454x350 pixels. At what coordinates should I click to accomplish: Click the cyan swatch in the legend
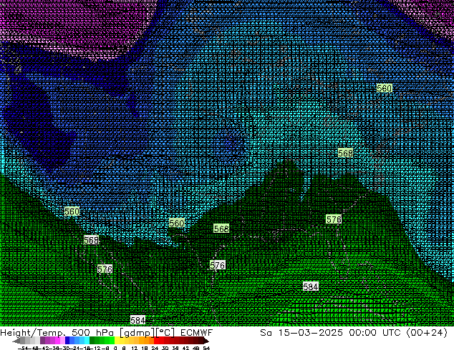coord(87,341)
